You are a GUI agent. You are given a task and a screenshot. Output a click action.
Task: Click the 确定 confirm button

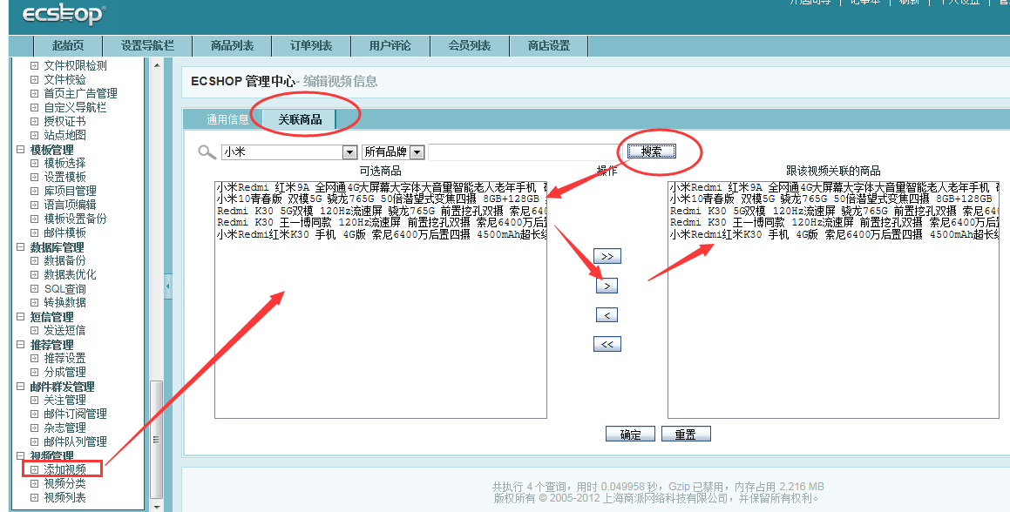[630, 435]
